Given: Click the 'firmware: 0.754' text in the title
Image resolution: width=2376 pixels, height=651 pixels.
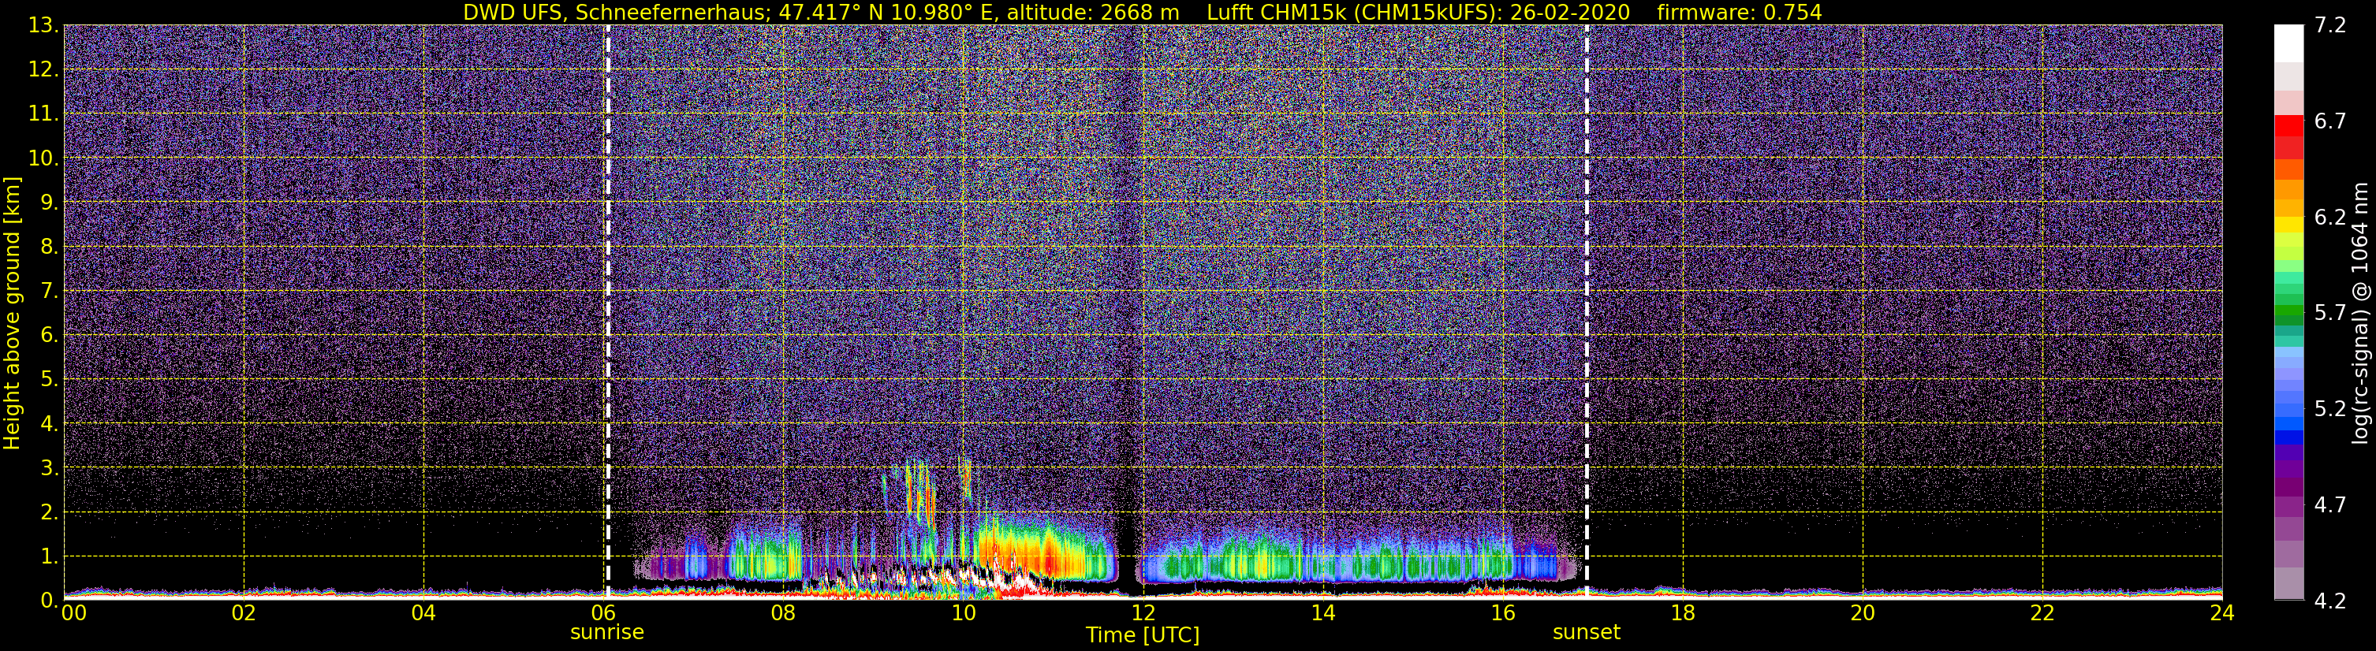Looking at the screenshot, I should pyautogui.click(x=1739, y=12).
